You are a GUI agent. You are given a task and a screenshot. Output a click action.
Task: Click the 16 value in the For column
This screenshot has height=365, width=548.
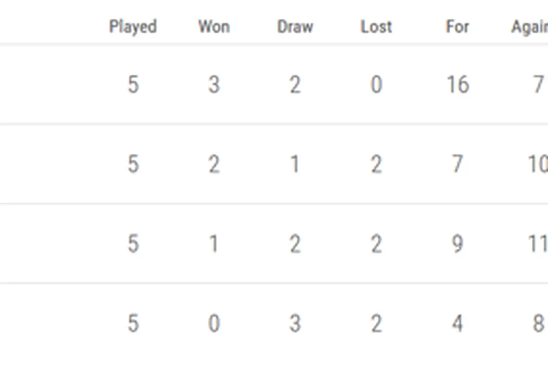pyautogui.click(x=457, y=84)
